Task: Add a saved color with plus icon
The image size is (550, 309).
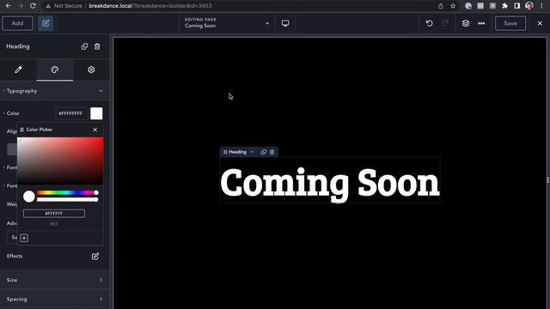Action: pos(24,239)
